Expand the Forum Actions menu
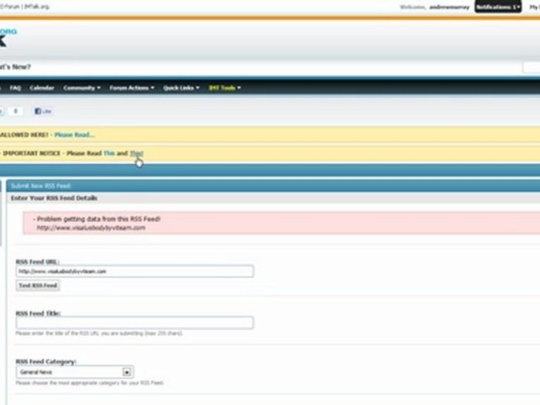540x405 pixels. click(x=132, y=88)
